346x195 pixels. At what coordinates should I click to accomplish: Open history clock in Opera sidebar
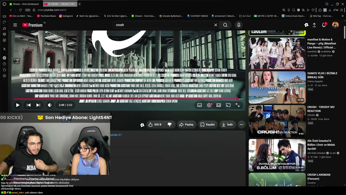4,64
